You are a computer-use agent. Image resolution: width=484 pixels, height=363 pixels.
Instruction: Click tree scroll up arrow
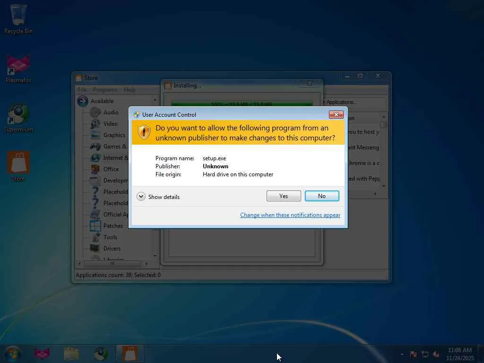(155, 100)
